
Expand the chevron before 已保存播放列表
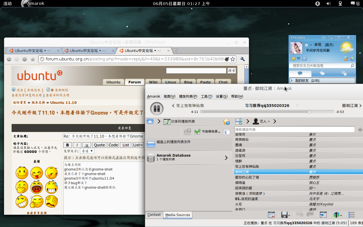pos(159,121)
